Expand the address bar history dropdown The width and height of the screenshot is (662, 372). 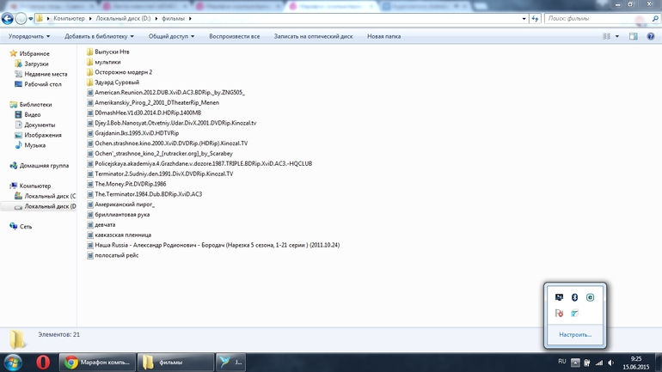(524, 19)
